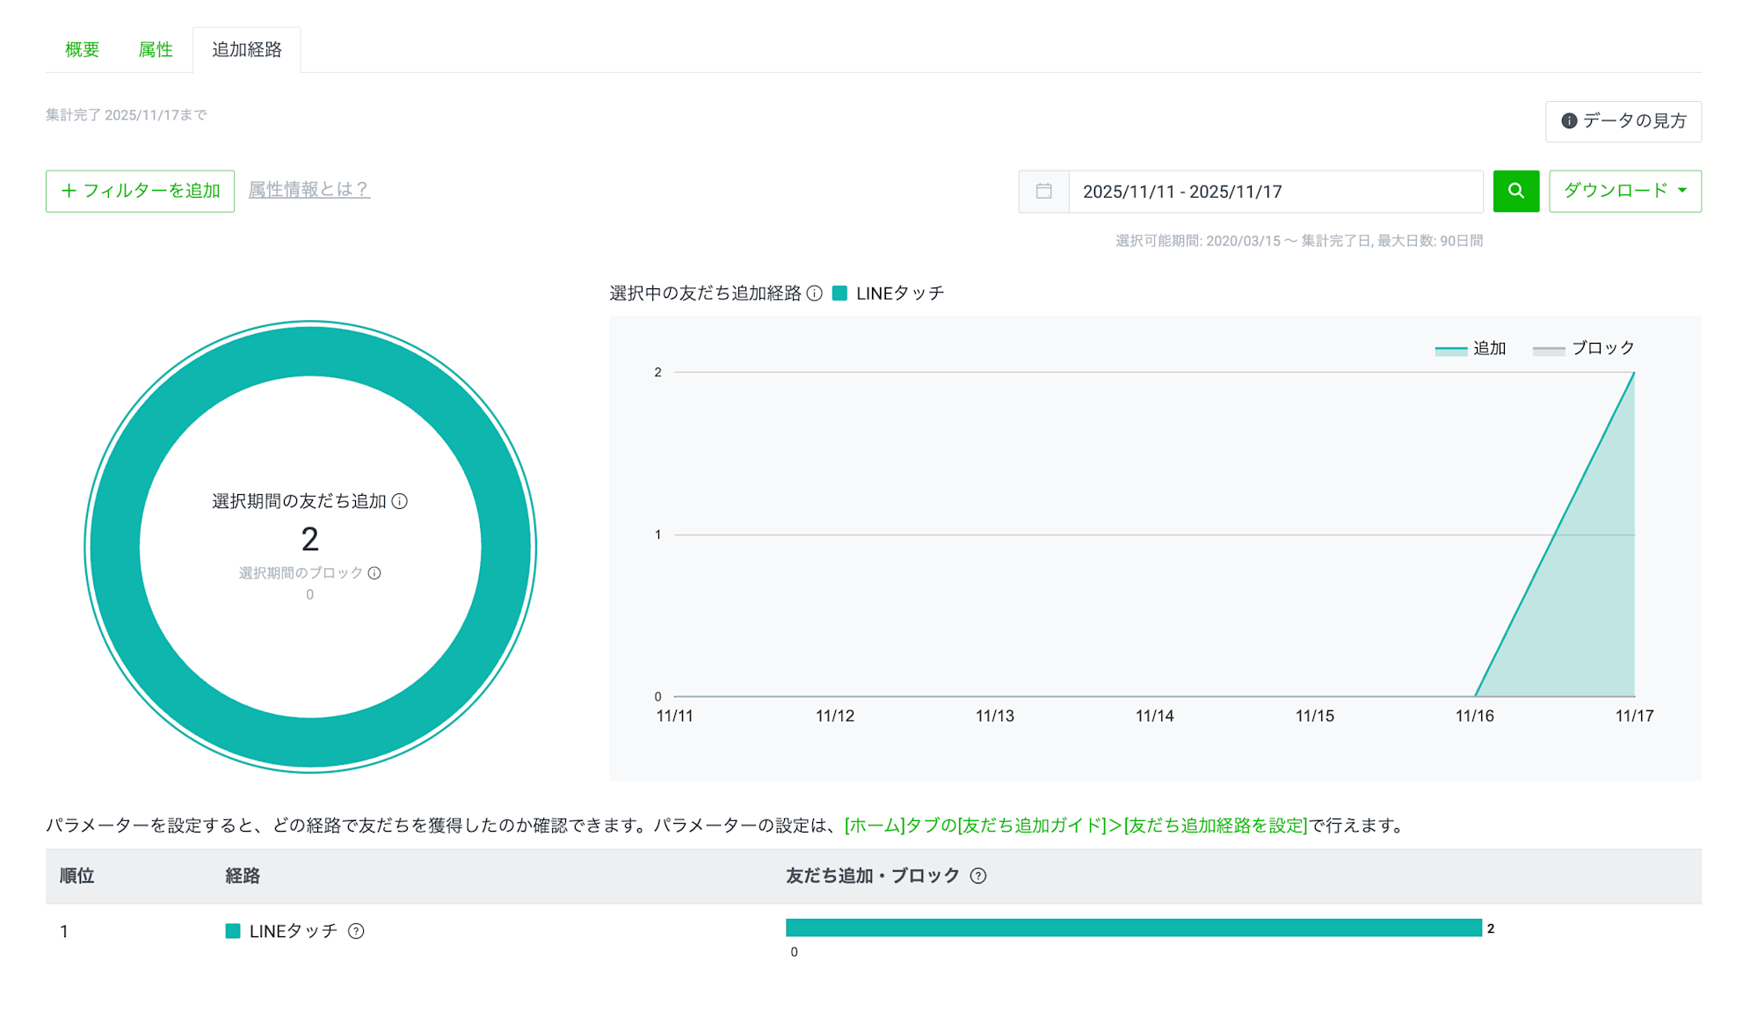This screenshot has height=1011, width=1758.
Task: Switch to the 属性 tab
Action: pyautogui.click(x=156, y=49)
